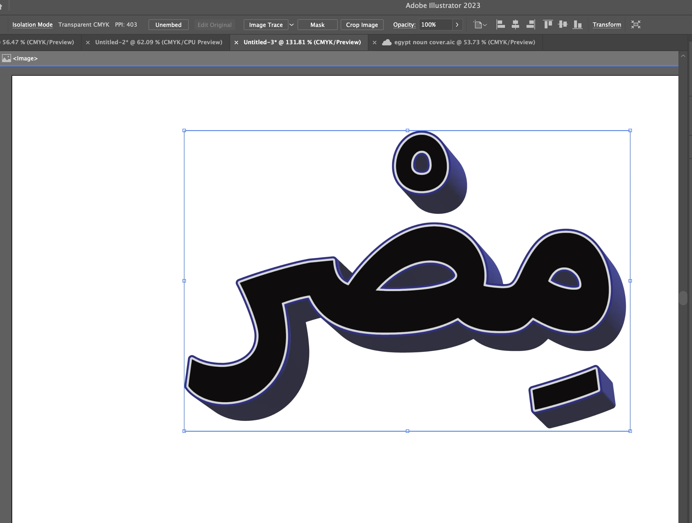The width and height of the screenshot is (692, 523).
Task: Expand the Image Trace presets arrow
Action: click(292, 25)
